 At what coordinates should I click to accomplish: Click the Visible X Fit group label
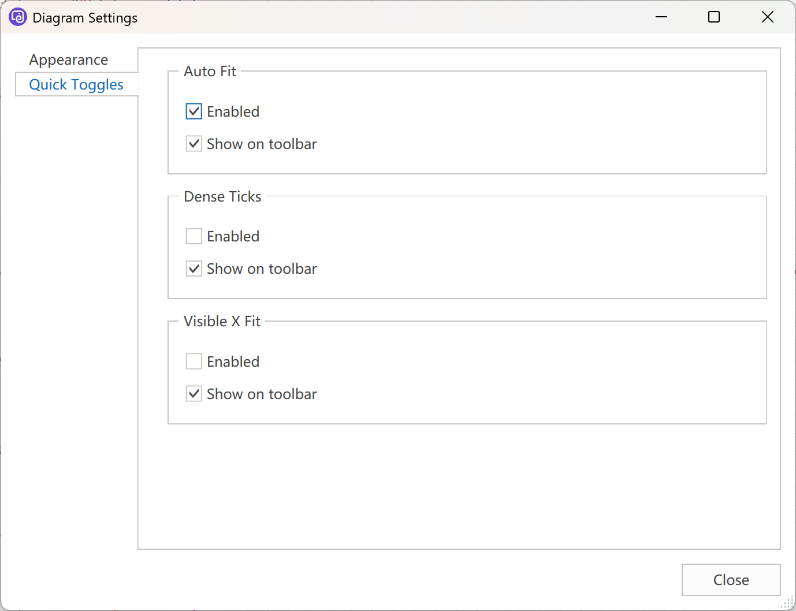click(x=222, y=321)
